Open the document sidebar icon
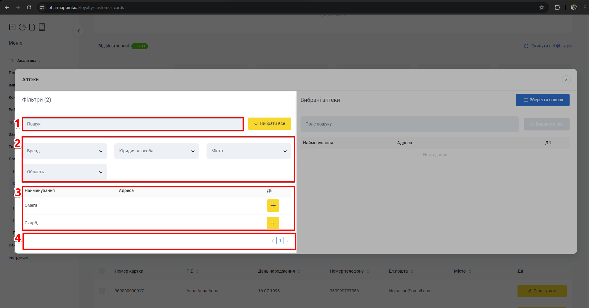The width and height of the screenshot is (589, 308). click(32, 27)
